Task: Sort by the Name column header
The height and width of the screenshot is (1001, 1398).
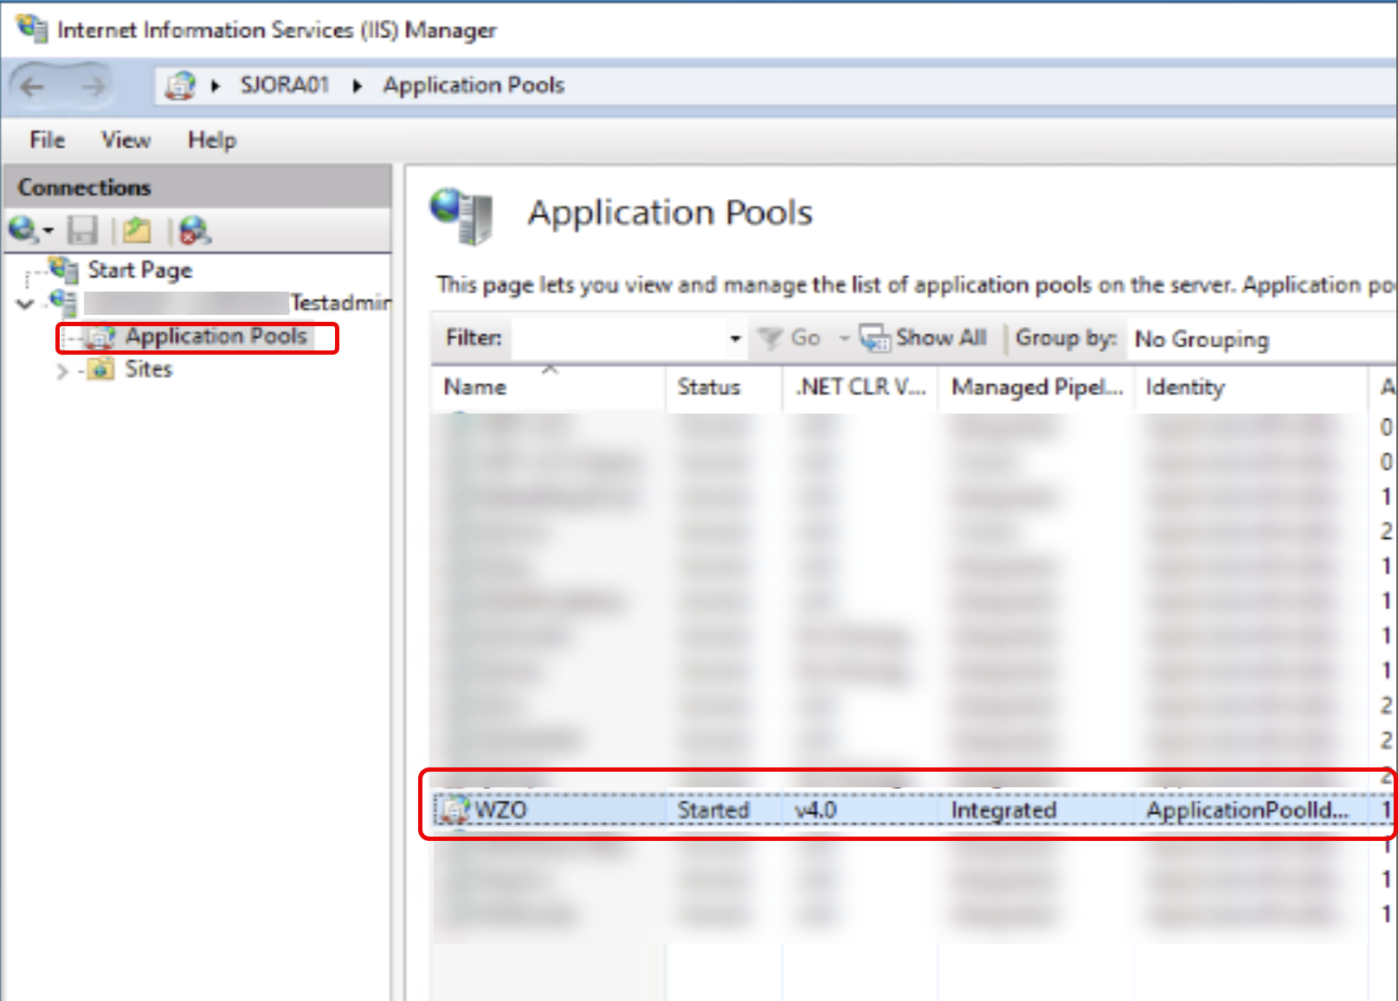Action: pyautogui.click(x=475, y=388)
